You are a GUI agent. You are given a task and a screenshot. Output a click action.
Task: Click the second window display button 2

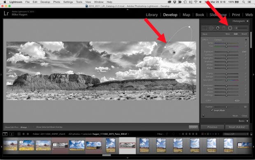12,134
